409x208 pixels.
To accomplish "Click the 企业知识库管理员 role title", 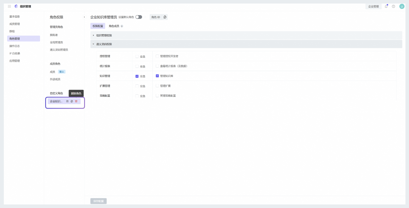I will point(103,17).
